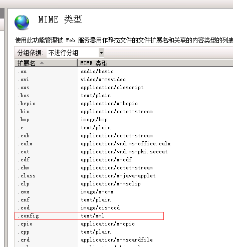This screenshot has height=247, width=233.
Task: Click the application/x-msclip cell
Action: [x=111, y=184]
